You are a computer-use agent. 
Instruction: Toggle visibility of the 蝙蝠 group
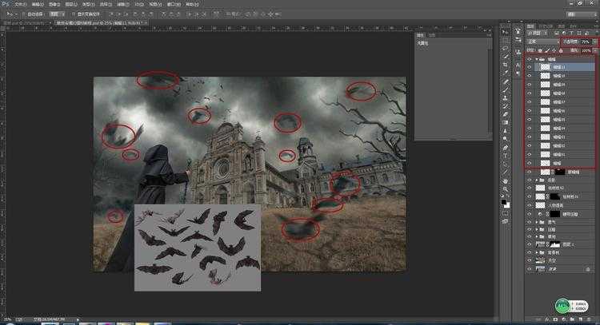[530, 59]
